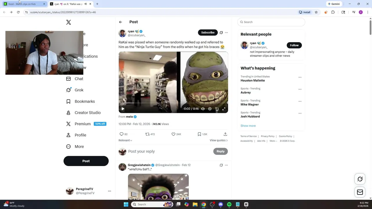
Task: Open Profile in the sidebar
Action: click(x=76, y=135)
